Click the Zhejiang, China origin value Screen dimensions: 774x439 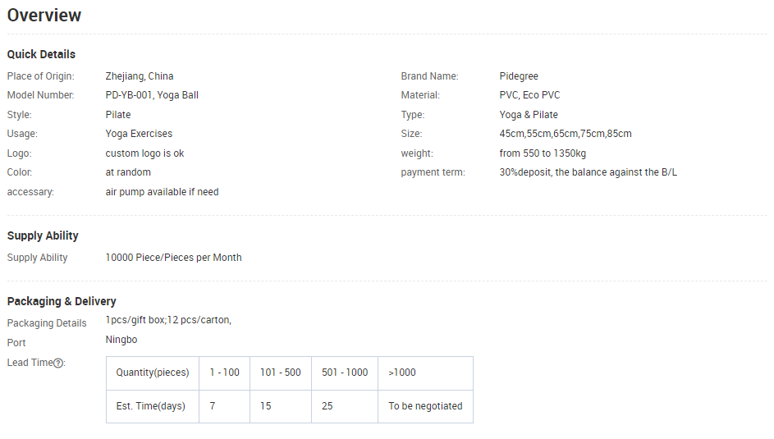coord(140,76)
